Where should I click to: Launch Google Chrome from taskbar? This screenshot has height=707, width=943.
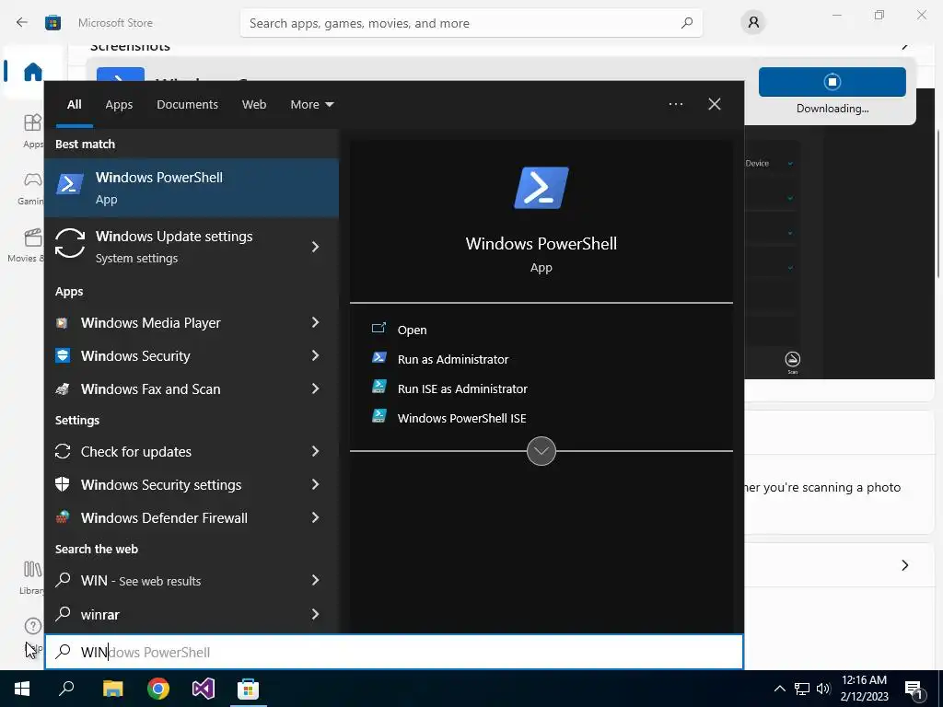(x=158, y=689)
